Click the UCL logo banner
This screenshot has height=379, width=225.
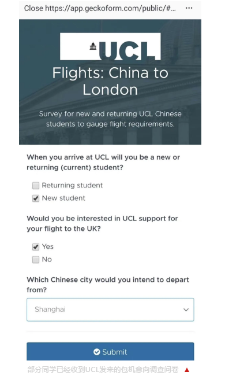click(110, 46)
